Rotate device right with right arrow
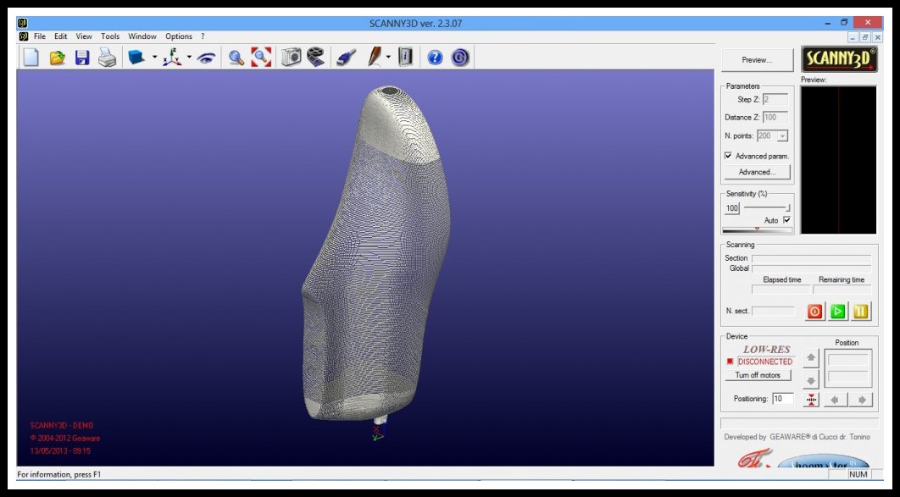The image size is (900, 497). [861, 400]
